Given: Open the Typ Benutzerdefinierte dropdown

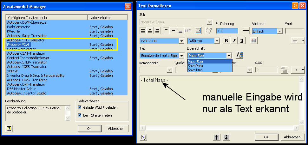Looking at the screenshot, I should pyautogui.click(x=181, y=56).
